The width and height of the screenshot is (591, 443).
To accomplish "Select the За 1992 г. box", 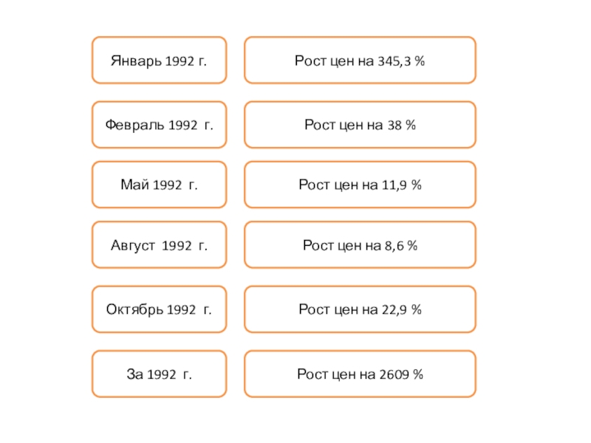I will click(x=159, y=374).
